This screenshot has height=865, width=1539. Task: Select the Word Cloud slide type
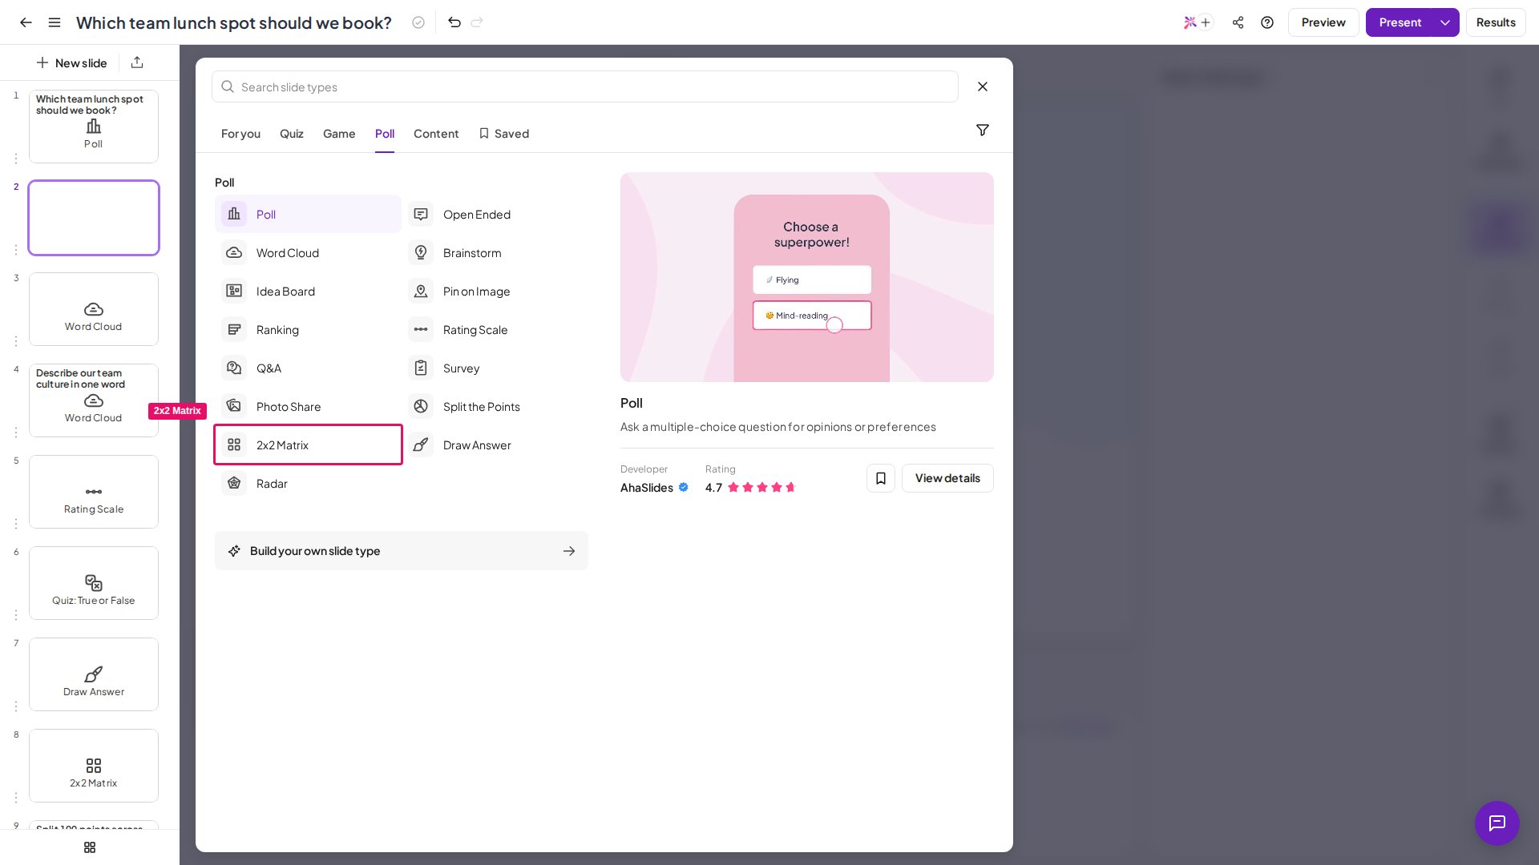point(308,253)
